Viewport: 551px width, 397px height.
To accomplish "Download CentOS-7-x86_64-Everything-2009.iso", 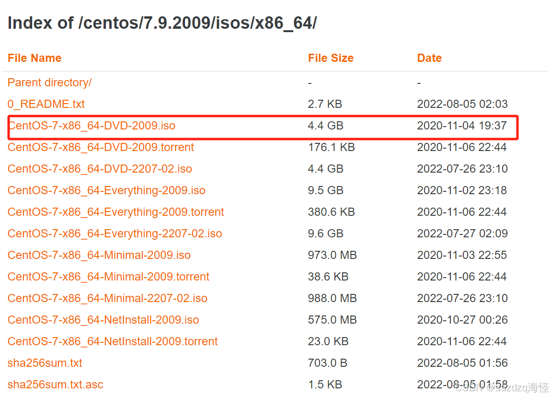I will 106,190.
